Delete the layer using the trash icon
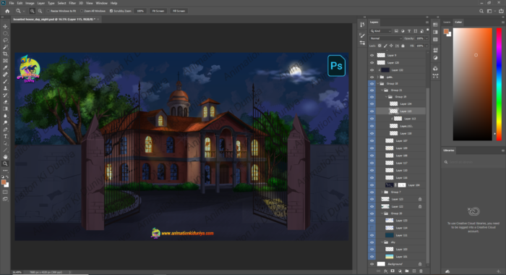The height and width of the screenshot is (275, 506). (421, 271)
